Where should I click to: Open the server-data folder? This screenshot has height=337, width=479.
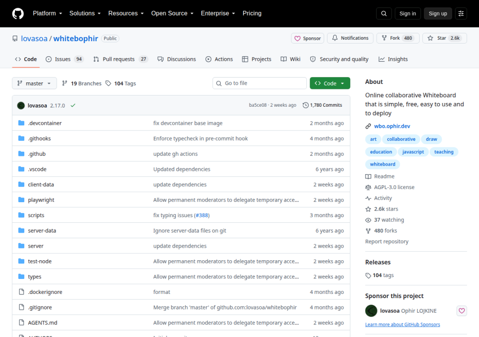42,231
